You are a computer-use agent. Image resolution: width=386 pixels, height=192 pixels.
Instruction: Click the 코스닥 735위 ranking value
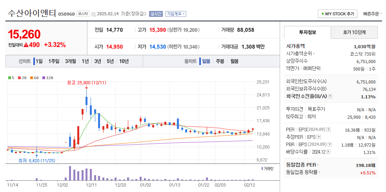[363, 54]
